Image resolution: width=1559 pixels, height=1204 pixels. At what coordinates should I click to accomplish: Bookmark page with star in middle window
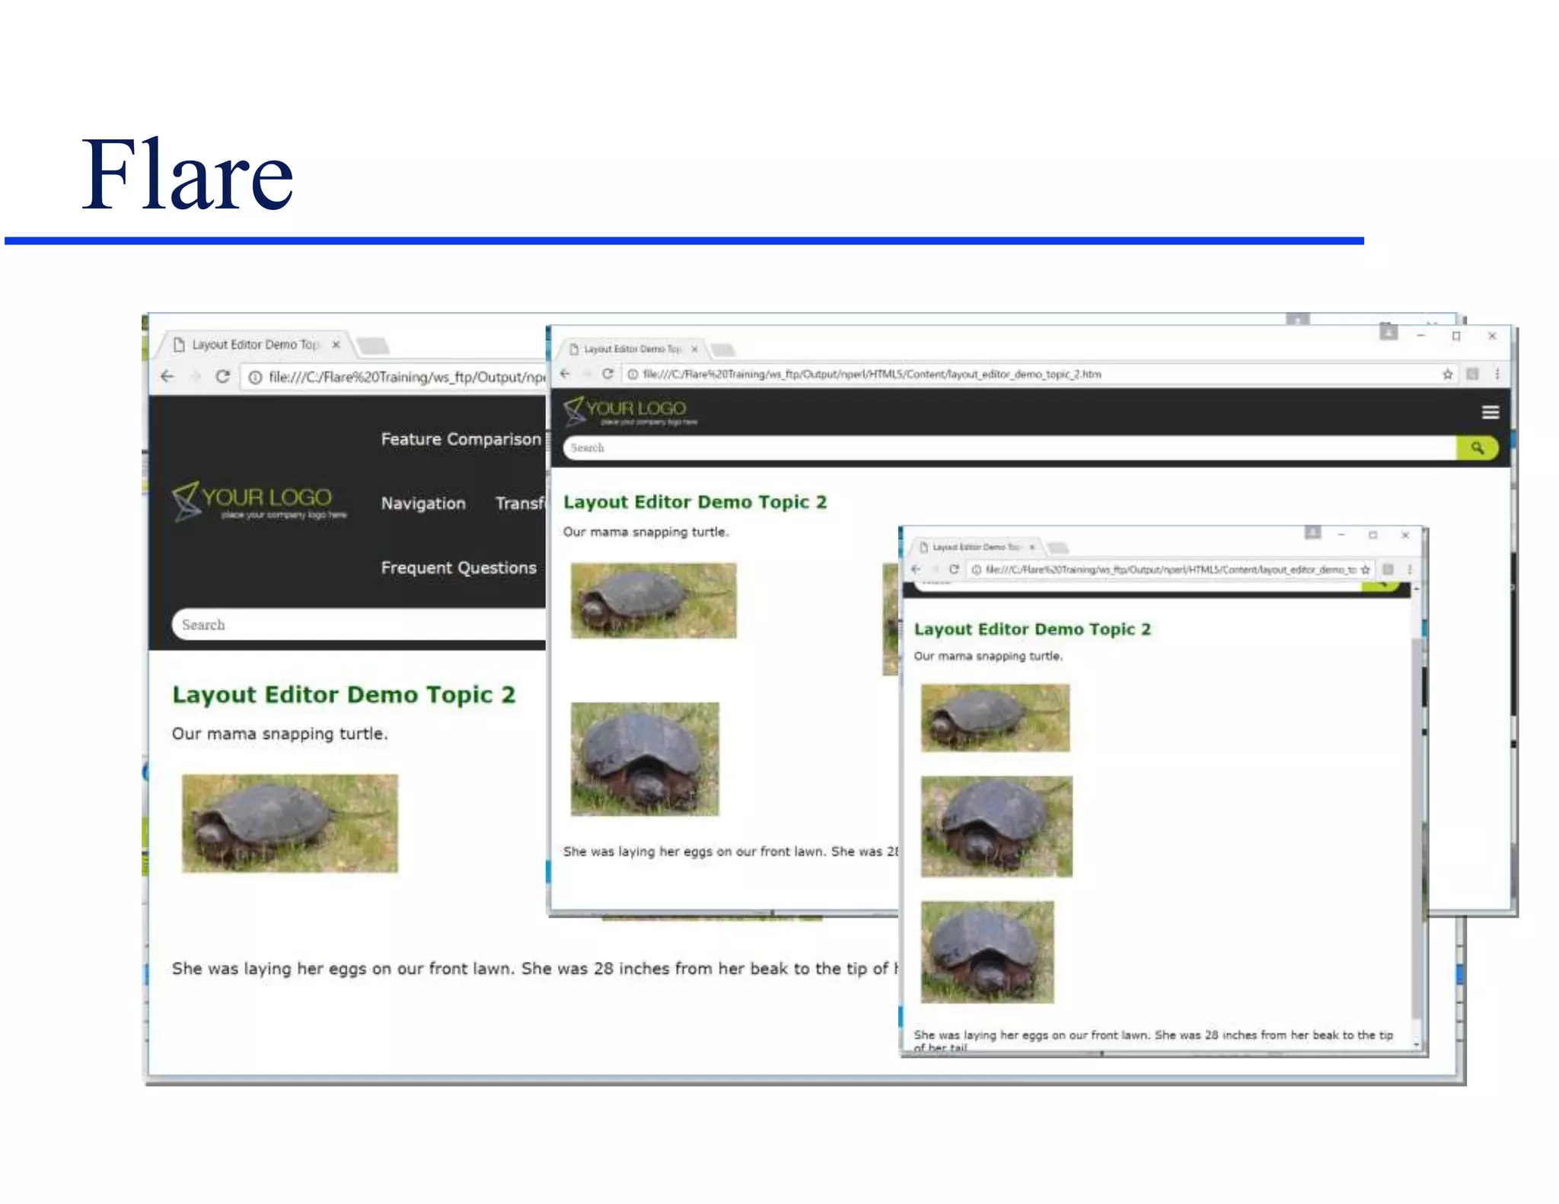1447,374
